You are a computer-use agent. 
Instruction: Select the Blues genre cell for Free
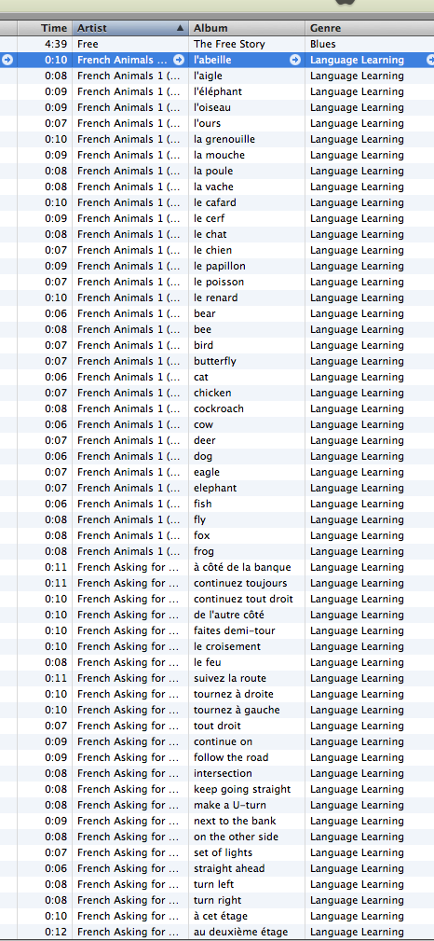[323, 44]
